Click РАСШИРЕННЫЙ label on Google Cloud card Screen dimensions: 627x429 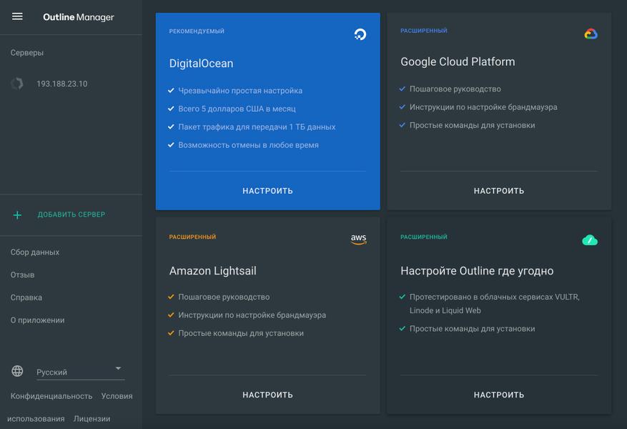[x=424, y=31]
